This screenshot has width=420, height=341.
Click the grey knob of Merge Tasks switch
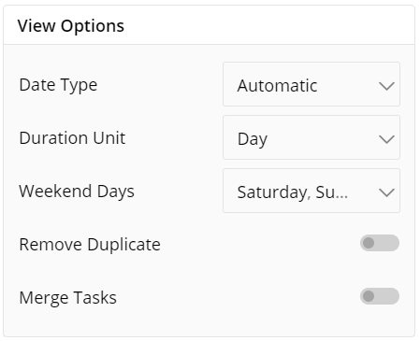[369, 296]
